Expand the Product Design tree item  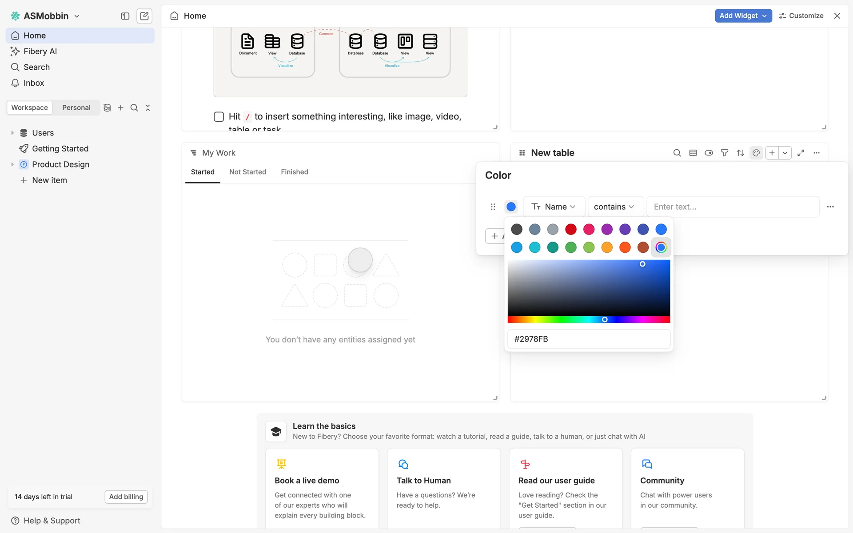click(12, 164)
